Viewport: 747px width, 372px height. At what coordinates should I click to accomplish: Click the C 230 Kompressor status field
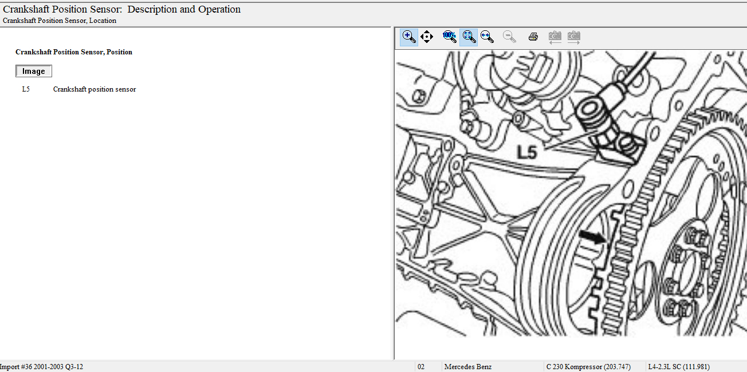[588, 367]
